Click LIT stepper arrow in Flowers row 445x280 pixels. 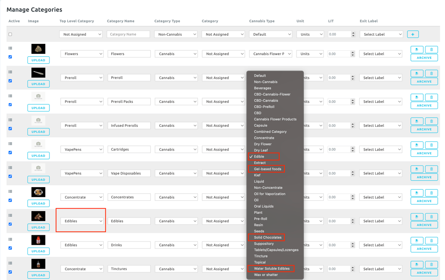[x=353, y=52]
